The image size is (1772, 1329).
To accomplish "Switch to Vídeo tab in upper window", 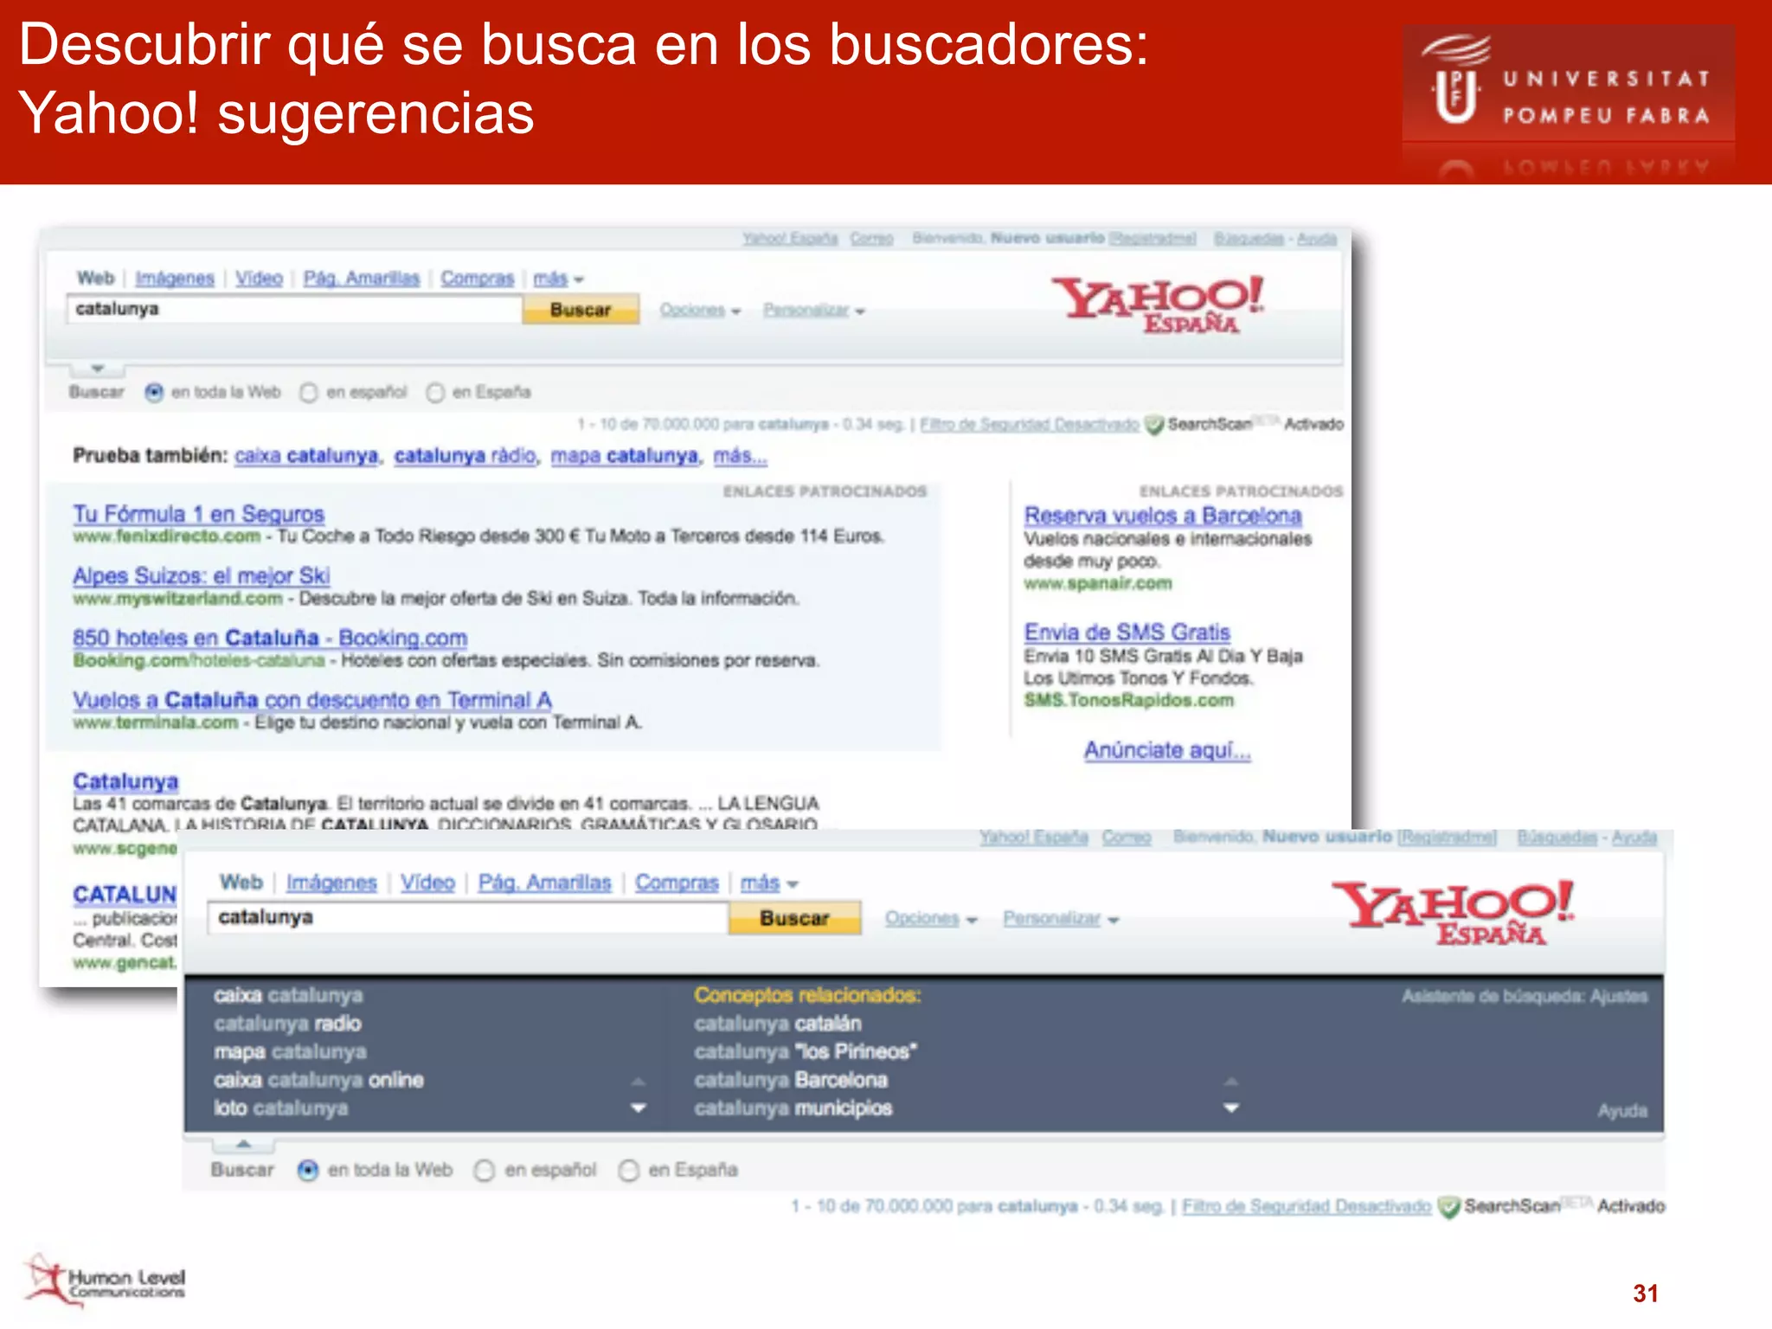I will point(259,279).
